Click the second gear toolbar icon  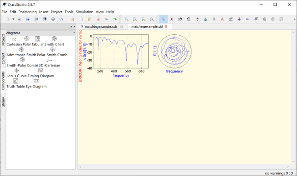tap(273, 19)
